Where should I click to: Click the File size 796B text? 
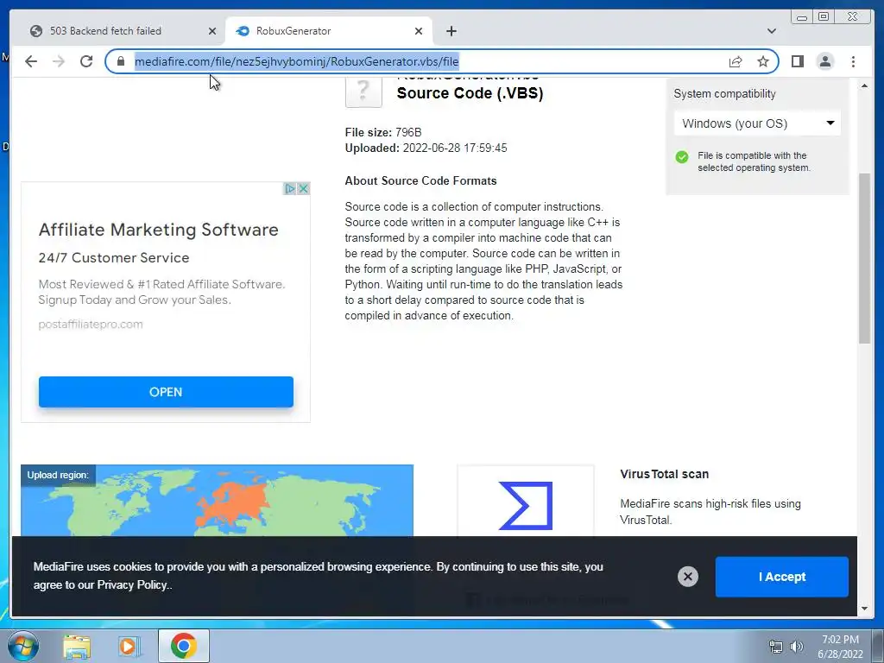click(383, 132)
